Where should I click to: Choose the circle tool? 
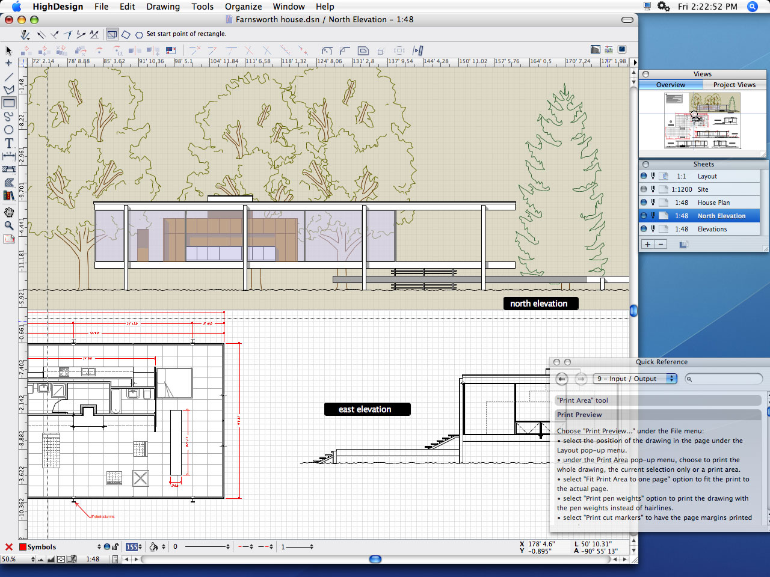click(8, 129)
